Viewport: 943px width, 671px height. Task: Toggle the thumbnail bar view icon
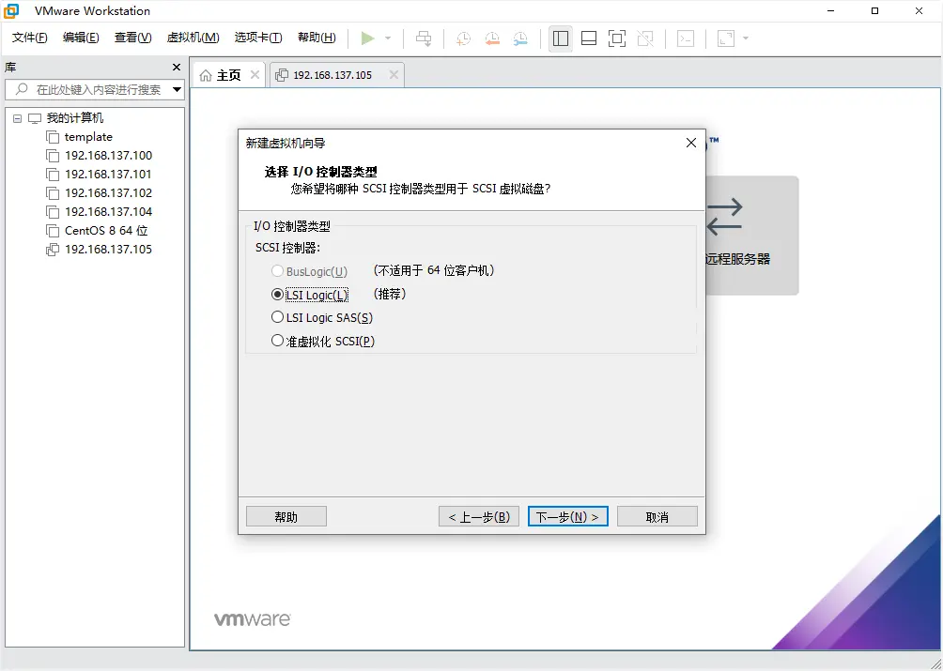(x=589, y=38)
